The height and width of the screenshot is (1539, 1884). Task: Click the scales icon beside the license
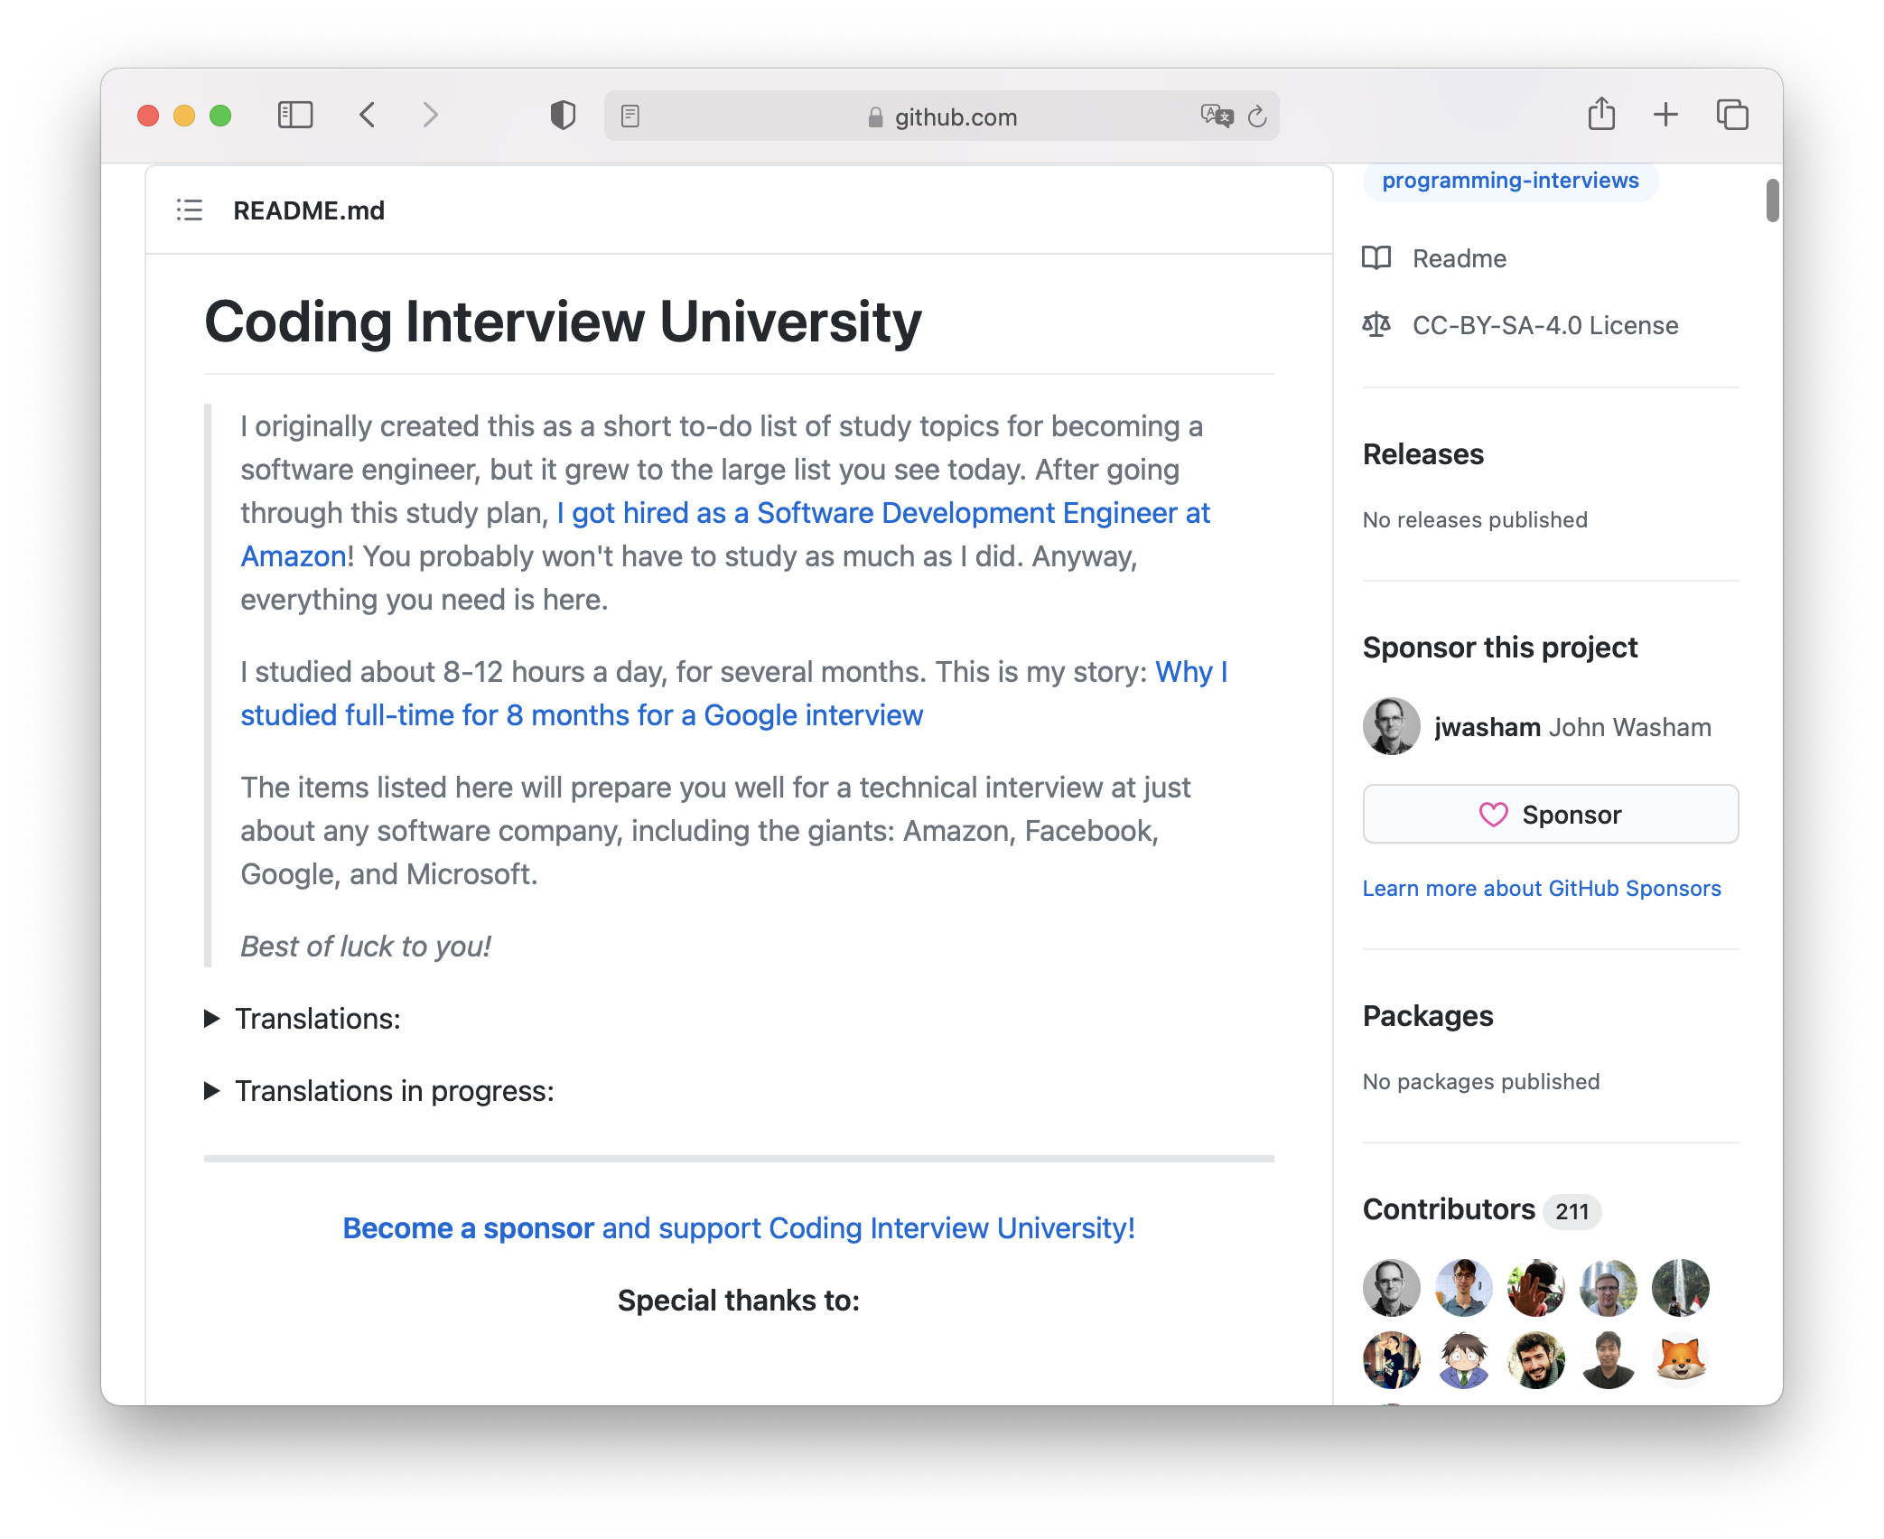tap(1376, 325)
